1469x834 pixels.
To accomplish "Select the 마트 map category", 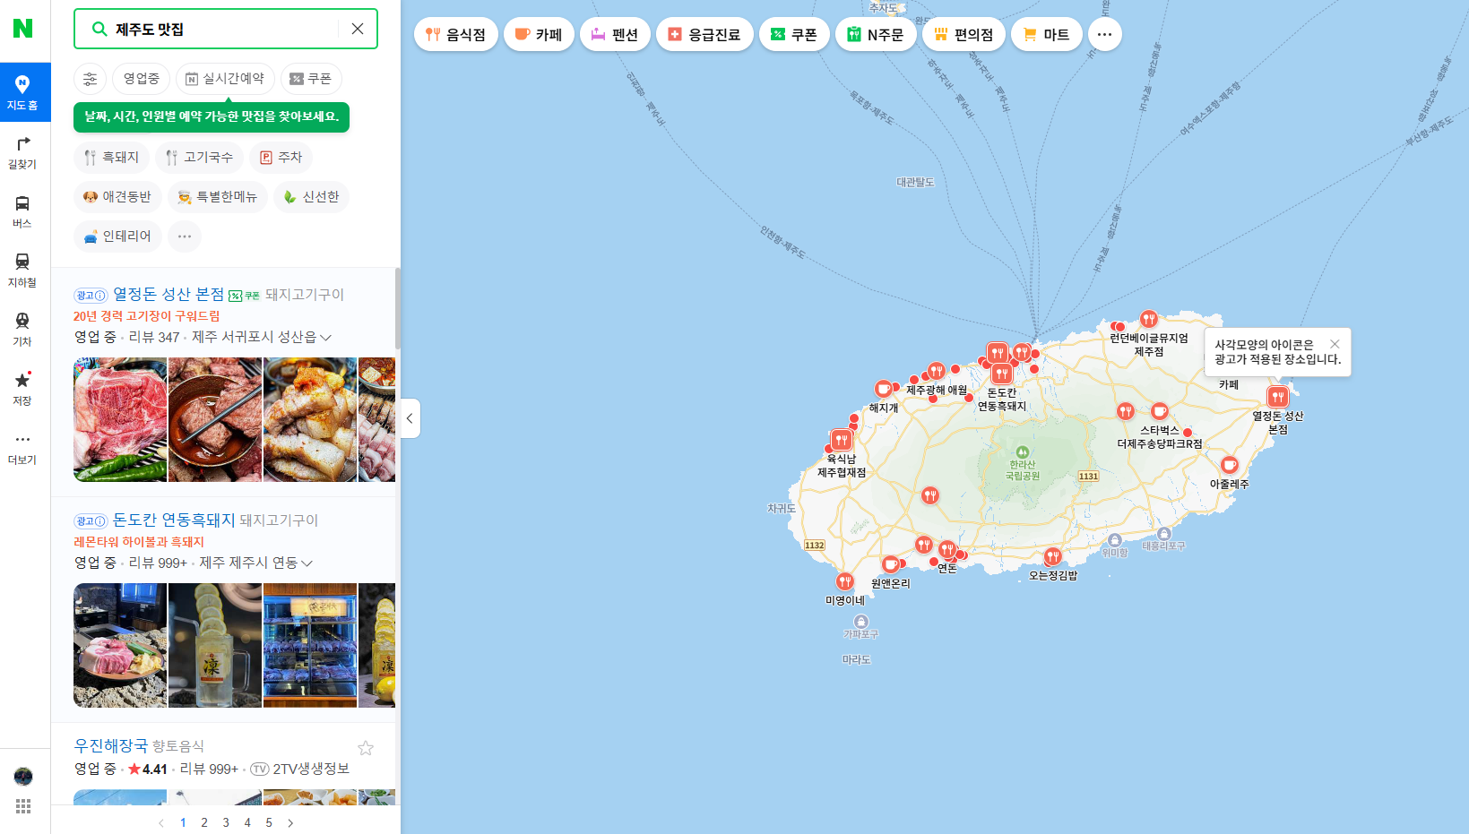I will 1047,35.
